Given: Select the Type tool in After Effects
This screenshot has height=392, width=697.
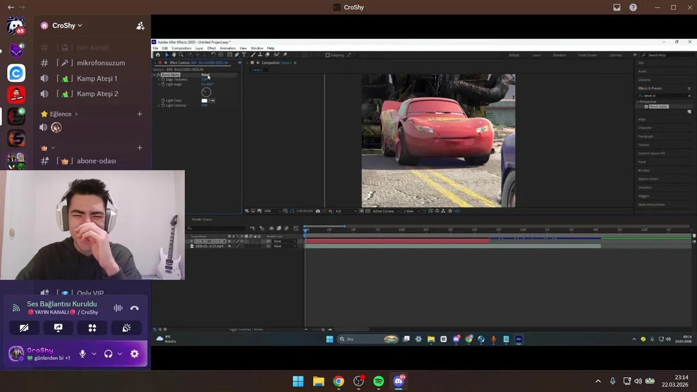Looking at the screenshot, I should click(243, 54).
